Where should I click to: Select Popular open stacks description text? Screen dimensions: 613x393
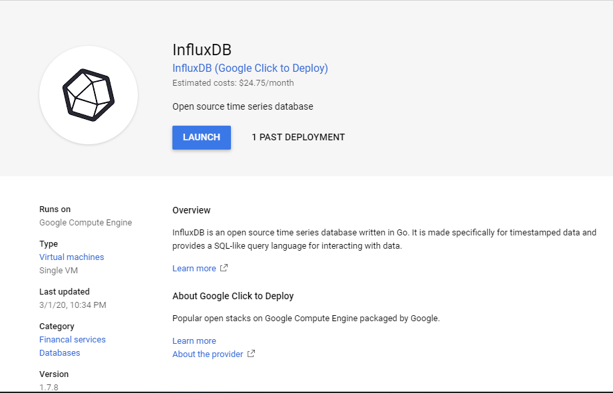[306, 319]
